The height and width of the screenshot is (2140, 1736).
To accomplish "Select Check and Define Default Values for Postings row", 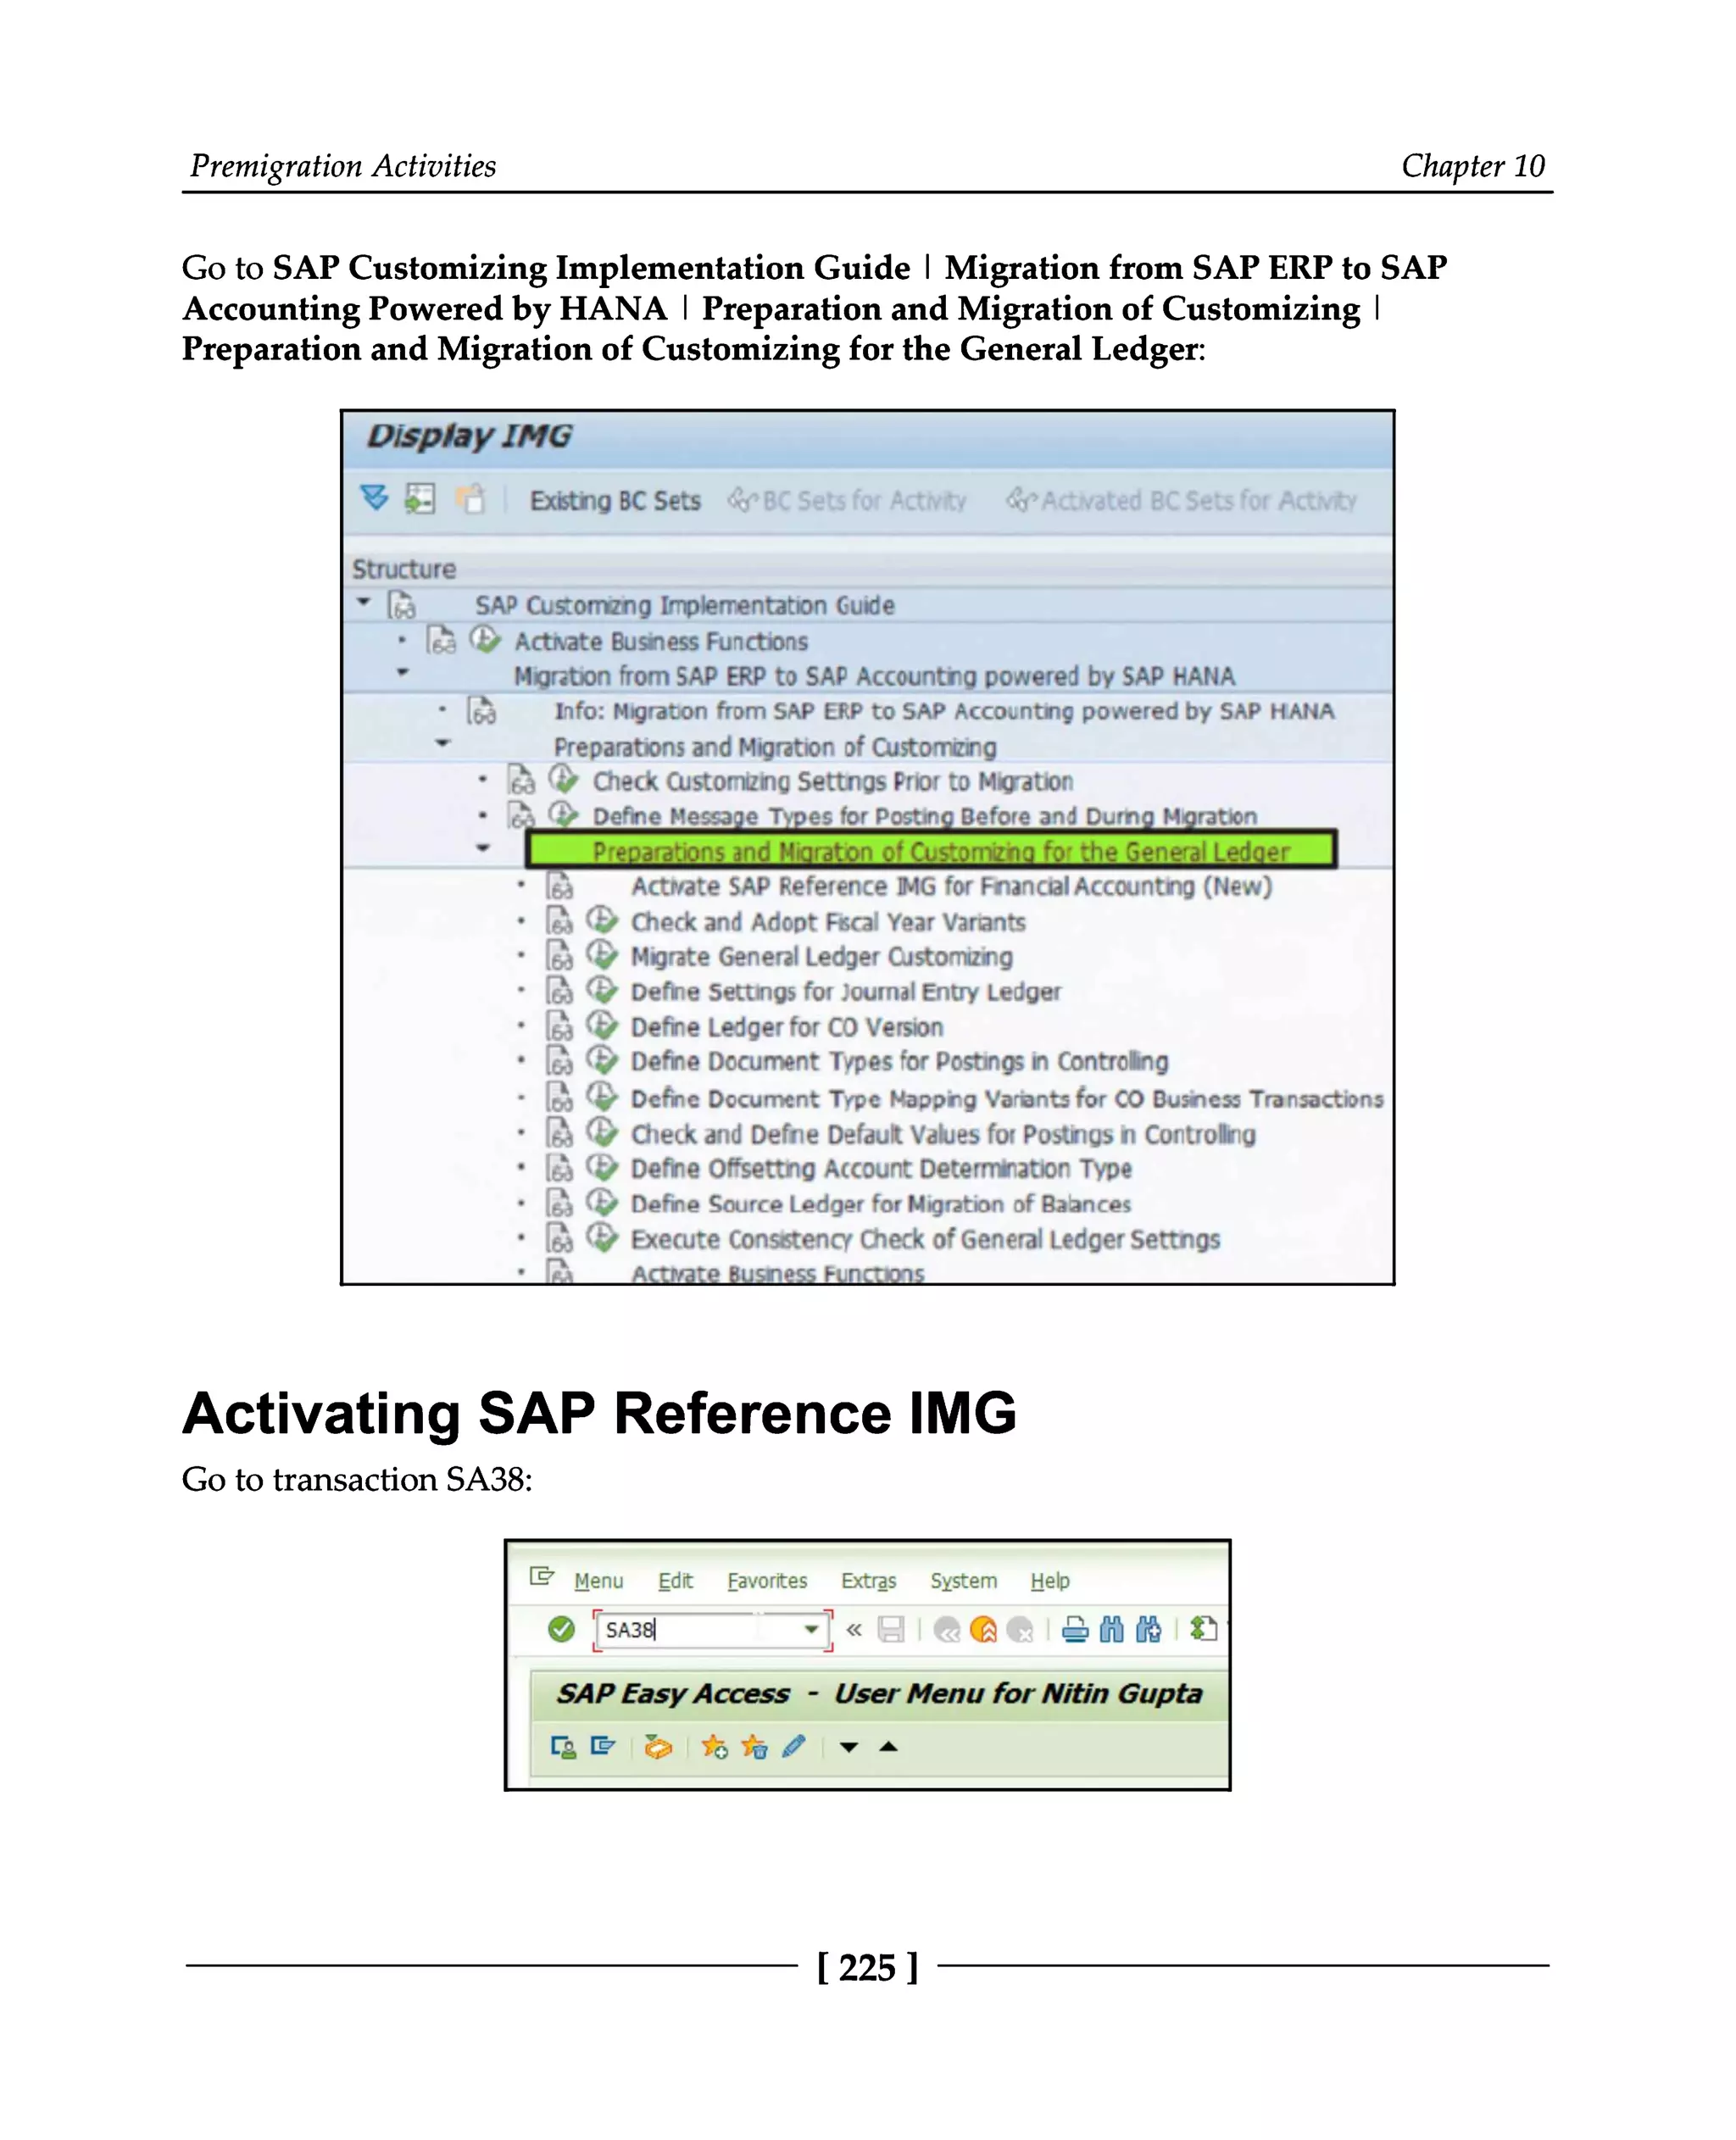I will (943, 1133).
